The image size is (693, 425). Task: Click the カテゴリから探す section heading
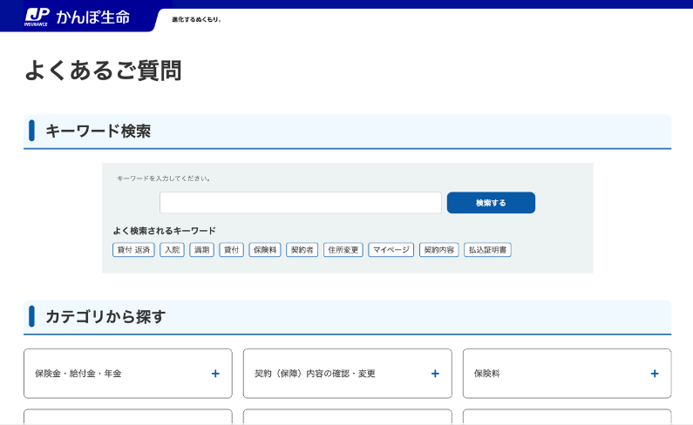point(105,317)
